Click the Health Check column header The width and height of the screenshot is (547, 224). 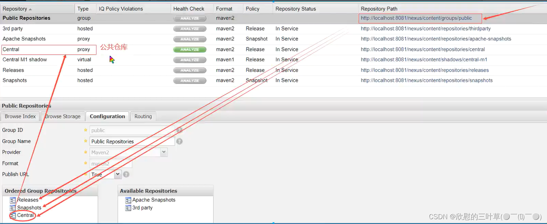(x=192, y=9)
